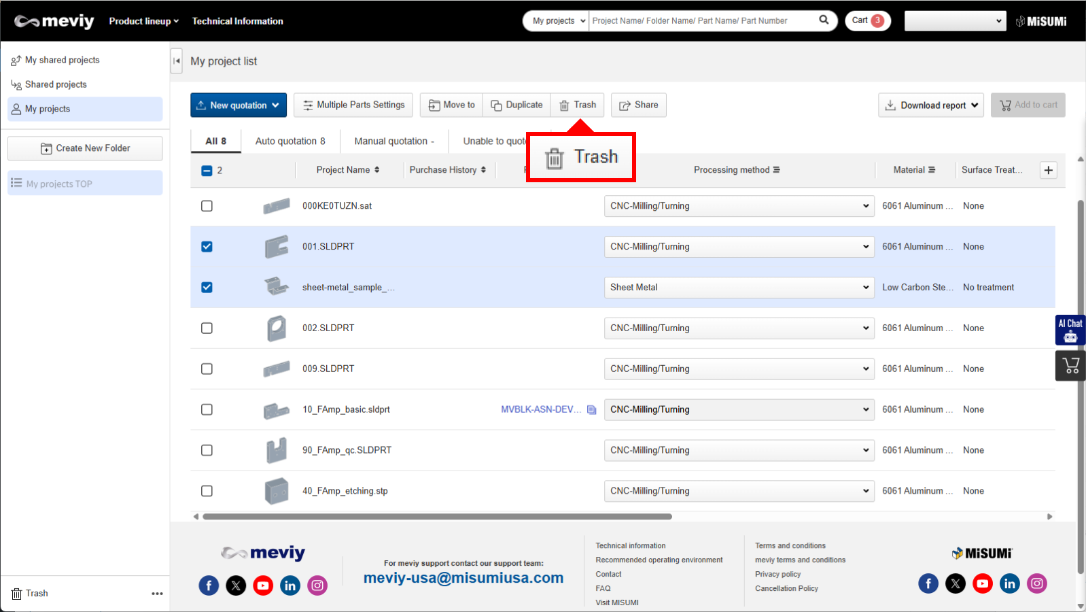Viewport: 1086px width, 612px height.
Task: Open the New quotation dropdown
Action: [239, 105]
